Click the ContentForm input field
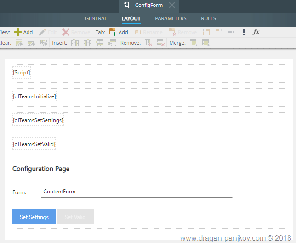This screenshot has height=243, width=296. click(x=137, y=192)
